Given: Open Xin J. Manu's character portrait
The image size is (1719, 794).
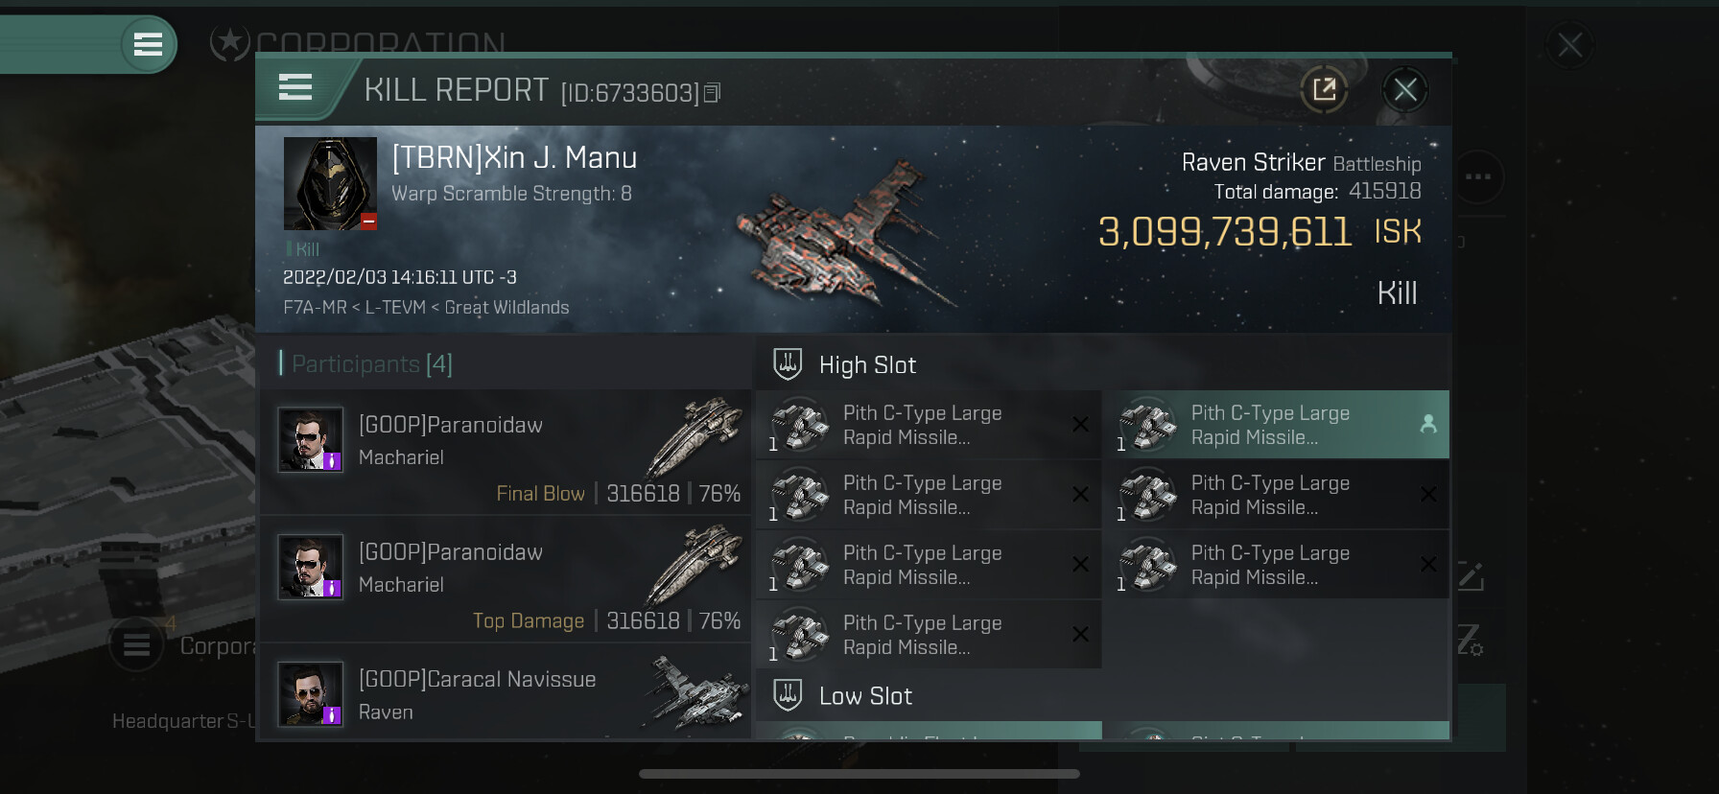Looking at the screenshot, I should 330,183.
